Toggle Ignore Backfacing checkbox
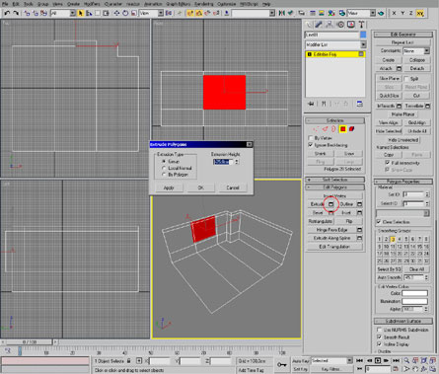 point(311,145)
